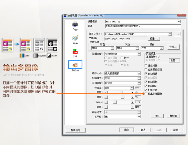Click the 整体设定 button

coord(75,130)
